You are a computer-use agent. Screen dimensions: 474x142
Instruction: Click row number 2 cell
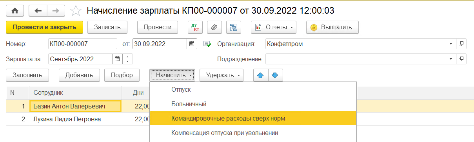(x=18, y=119)
